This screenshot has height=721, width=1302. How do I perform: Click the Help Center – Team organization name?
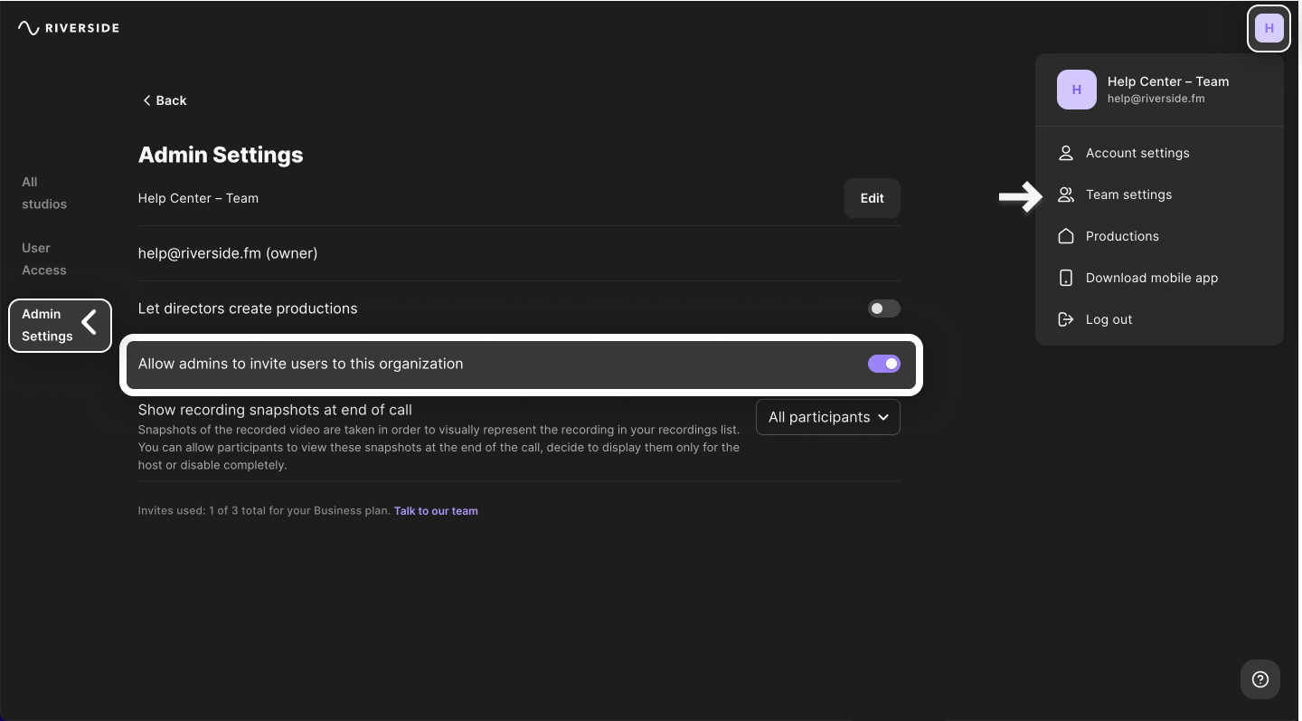coord(198,198)
